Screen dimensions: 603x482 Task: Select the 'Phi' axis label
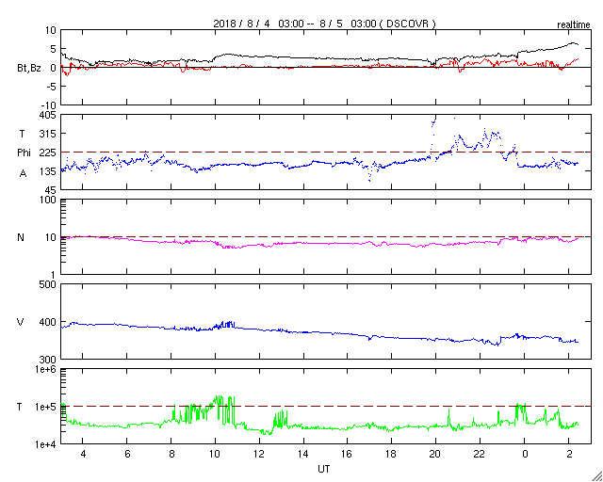pyautogui.click(x=24, y=153)
